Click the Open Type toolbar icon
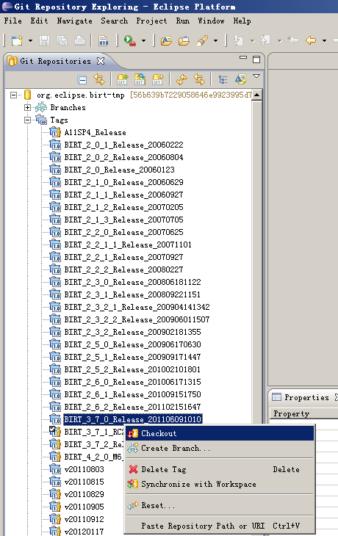Viewport: 338px width, 536px height. (x=166, y=40)
